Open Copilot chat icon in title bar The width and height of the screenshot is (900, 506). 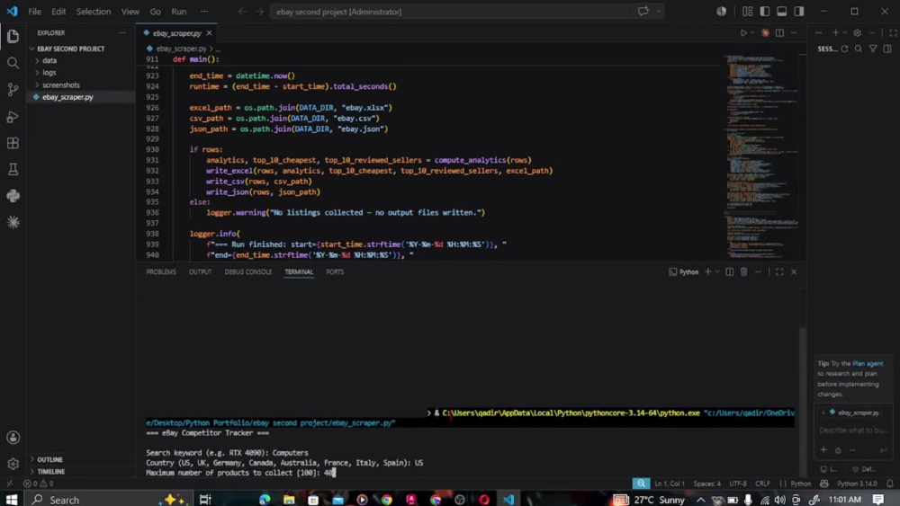tap(643, 12)
